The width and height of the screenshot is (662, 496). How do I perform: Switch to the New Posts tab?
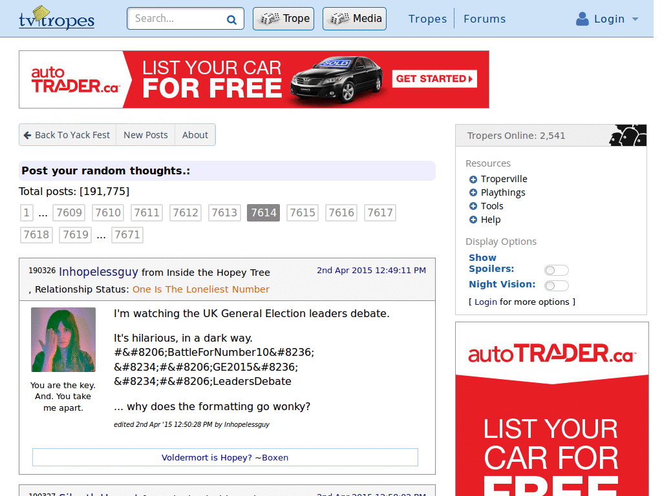tap(145, 134)
